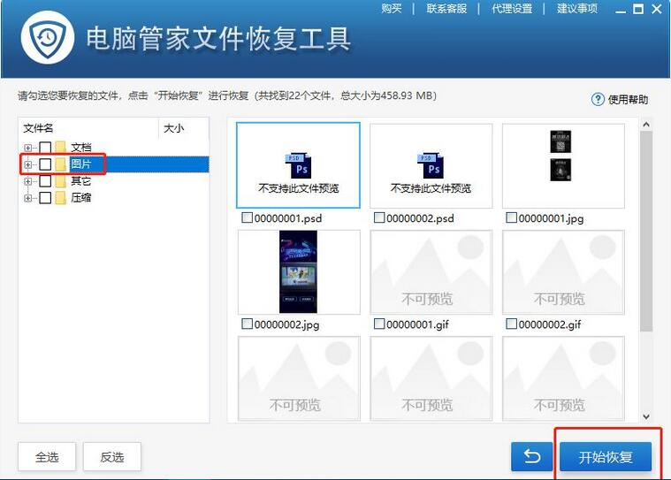Click the back arrow return button

click(532, 456)
